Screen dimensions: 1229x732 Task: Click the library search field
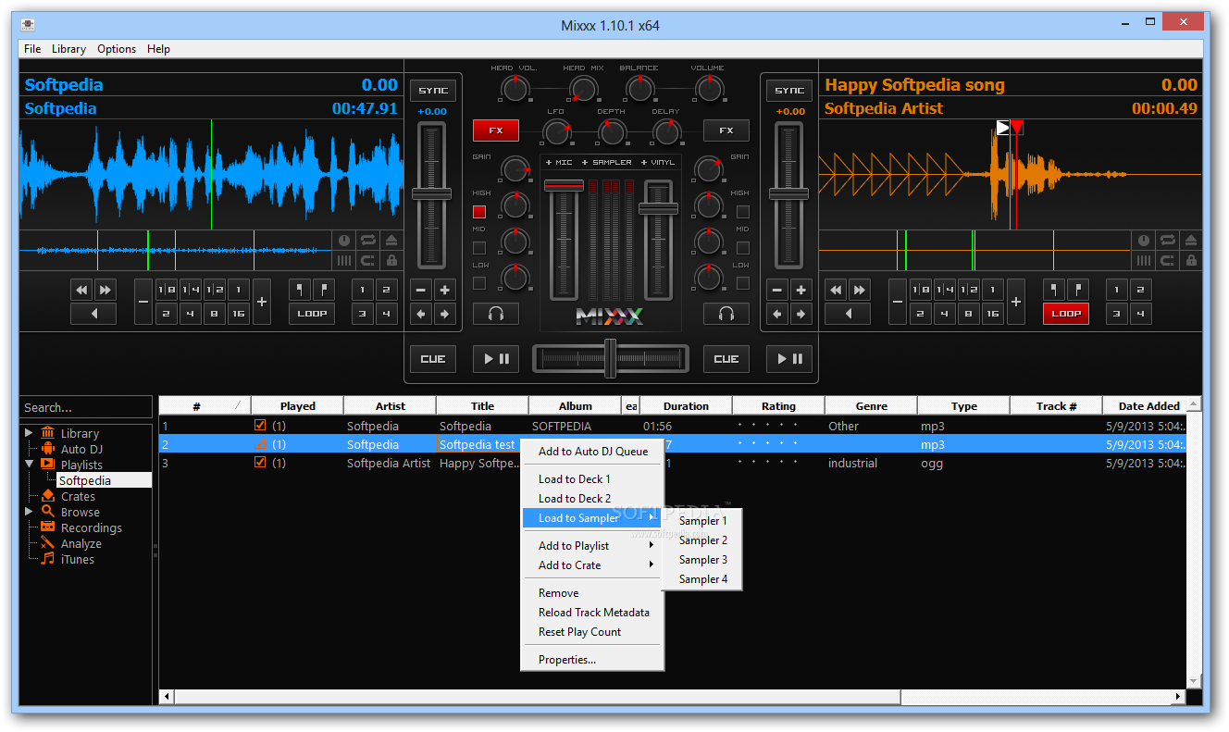(86, 407)
